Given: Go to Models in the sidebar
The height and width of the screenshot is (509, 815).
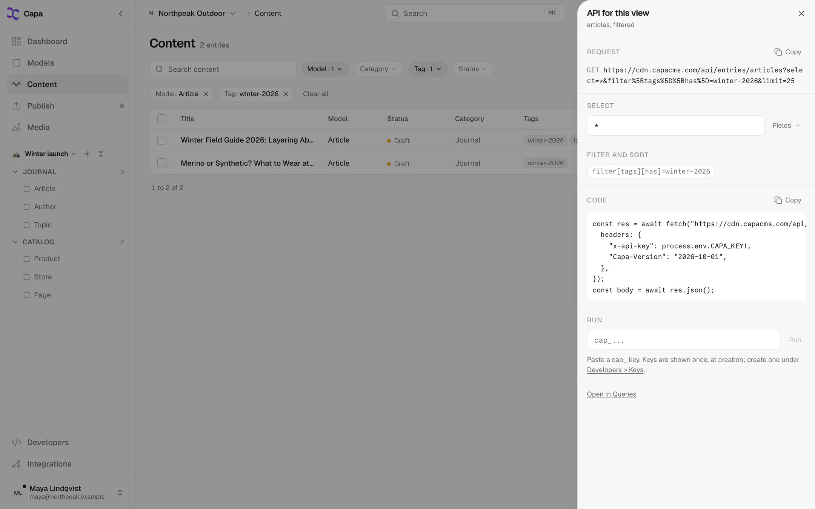Looking at the screenshot, I should (x=68, y=63).
